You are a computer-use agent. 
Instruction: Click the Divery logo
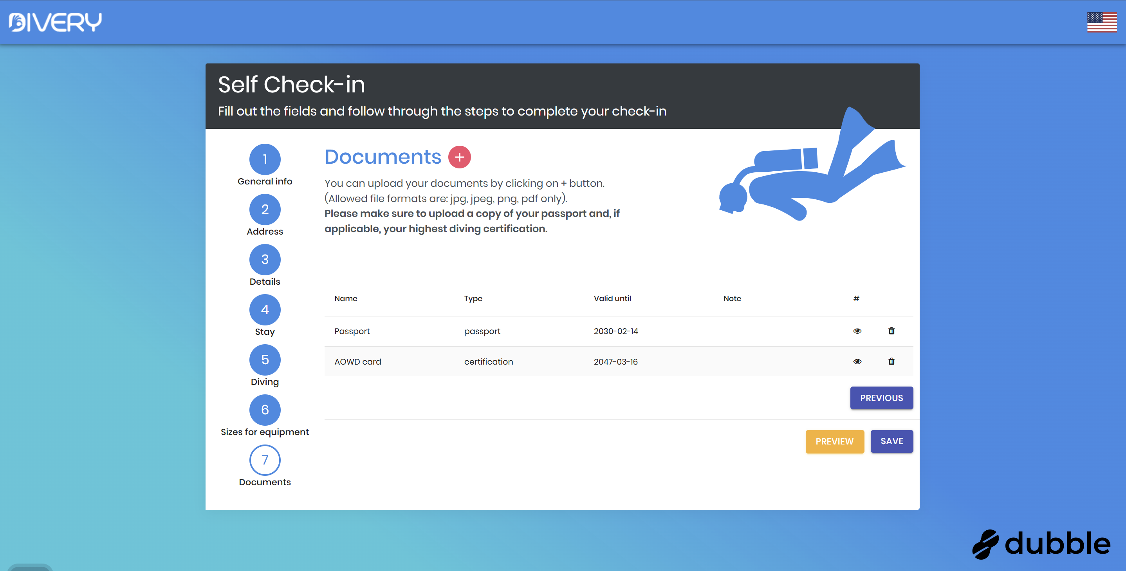tap(55, 22)
